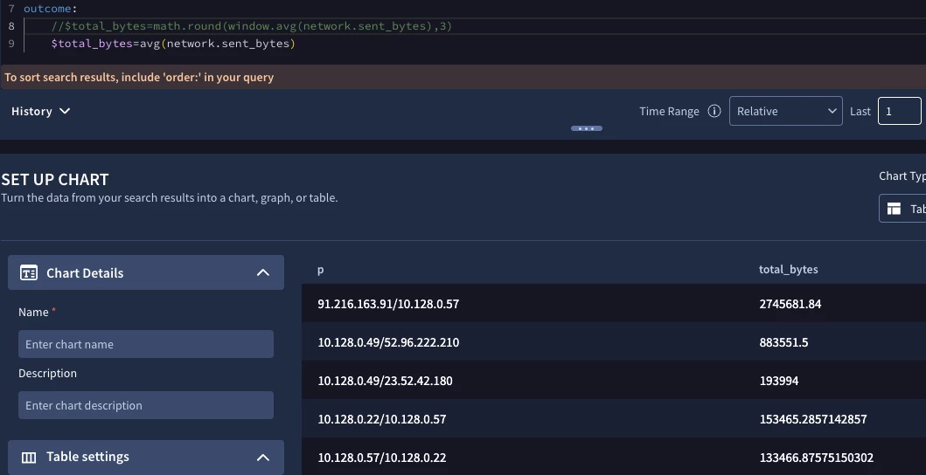The height and width of the screenshot is (475, 926).
Task: Click the Time Range info icon
Action: tap(714, 111)
